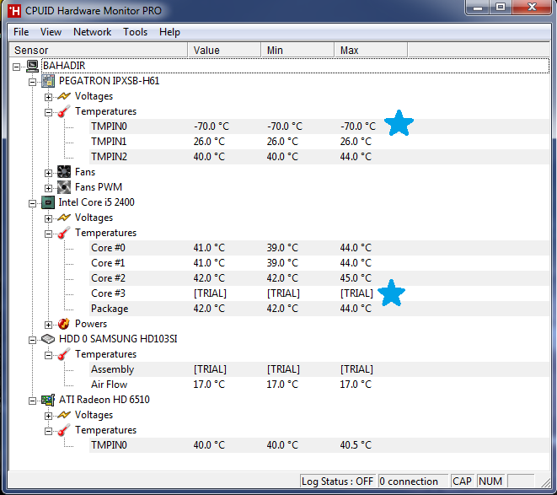
Task: Click the BAHADIR computer icon
Action: tap(32, 66)
